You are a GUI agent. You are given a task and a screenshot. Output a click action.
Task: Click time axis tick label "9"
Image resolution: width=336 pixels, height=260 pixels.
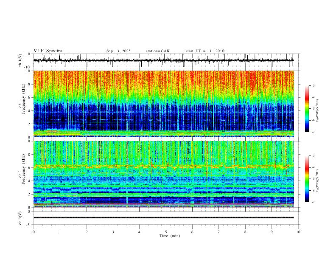click(x=272, y=232)
